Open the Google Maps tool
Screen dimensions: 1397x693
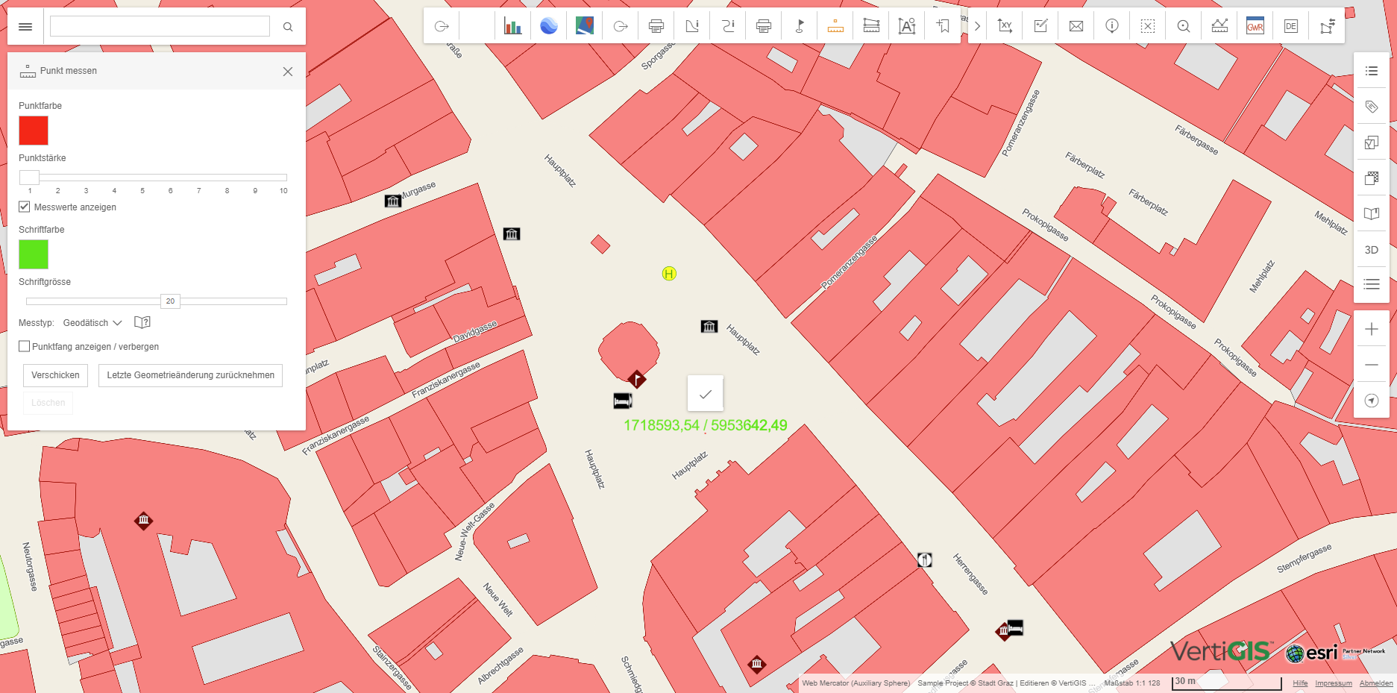pyautogui.click(x=583, y=26)
